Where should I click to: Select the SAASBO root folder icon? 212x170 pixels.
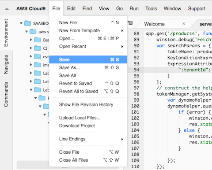click(28, 23)
